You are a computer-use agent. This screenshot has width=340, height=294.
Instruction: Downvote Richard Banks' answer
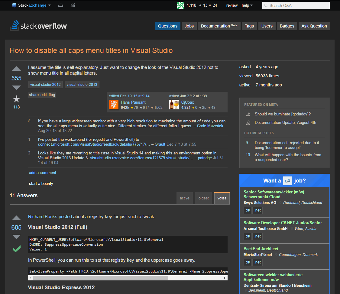click(x=16, y=237)
